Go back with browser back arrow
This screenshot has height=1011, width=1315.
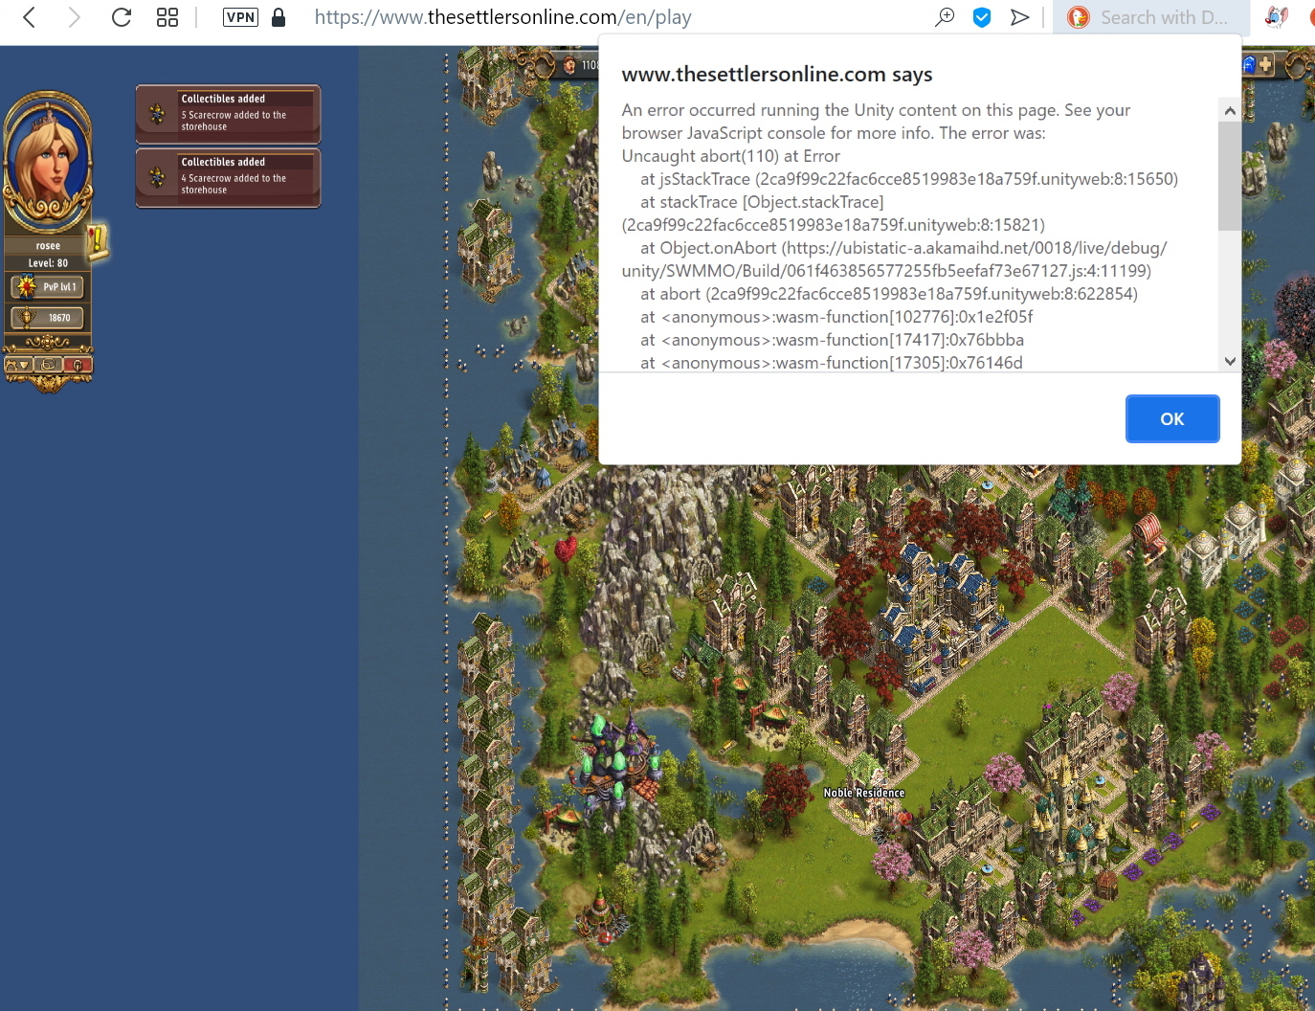pyautogui.click(x=30, y=17)
